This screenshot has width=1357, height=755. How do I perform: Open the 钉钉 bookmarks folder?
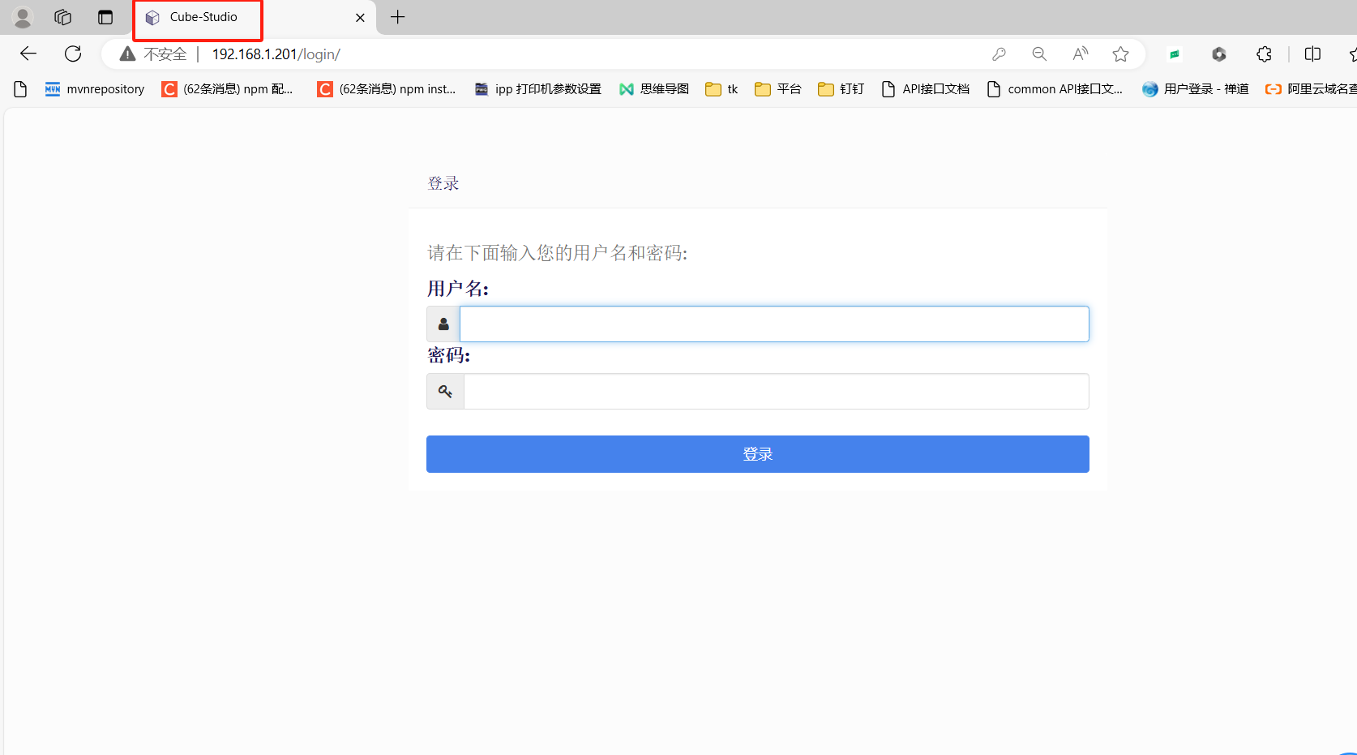click(841, 89)
